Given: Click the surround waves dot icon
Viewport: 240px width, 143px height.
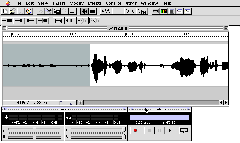Looking at the screenshot, I should pyautogui.click(x=94, y=21).
